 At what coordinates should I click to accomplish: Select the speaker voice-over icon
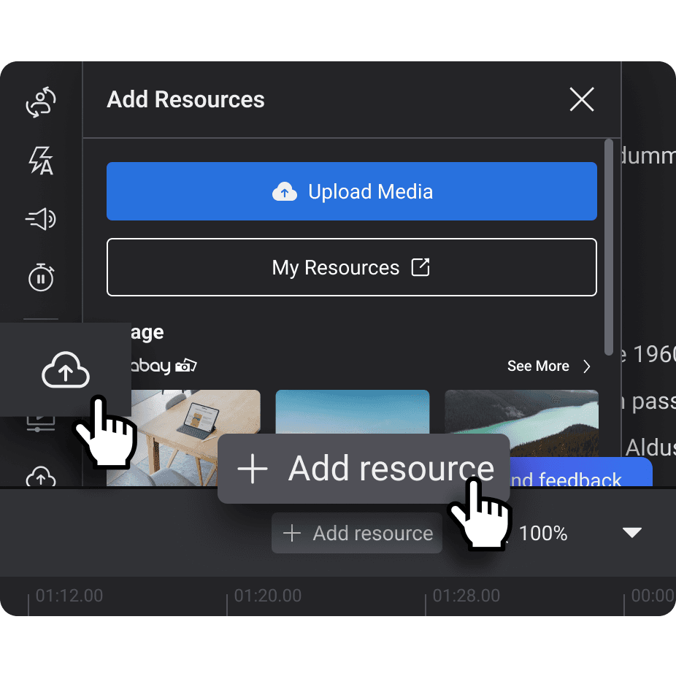coord(41,218)
